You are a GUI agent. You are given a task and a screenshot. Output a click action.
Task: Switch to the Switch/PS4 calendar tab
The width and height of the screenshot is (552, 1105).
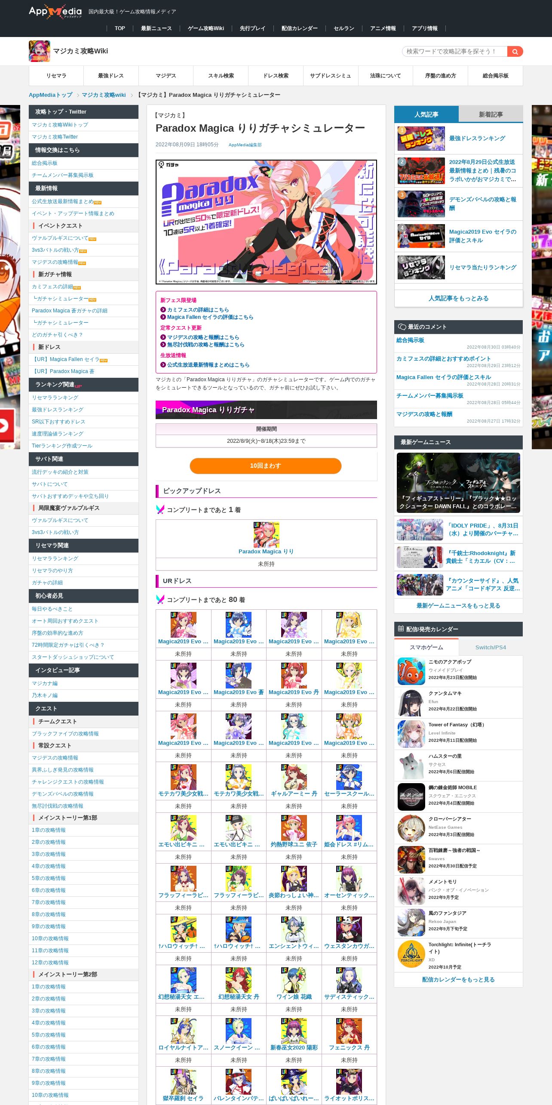point(491,647)
